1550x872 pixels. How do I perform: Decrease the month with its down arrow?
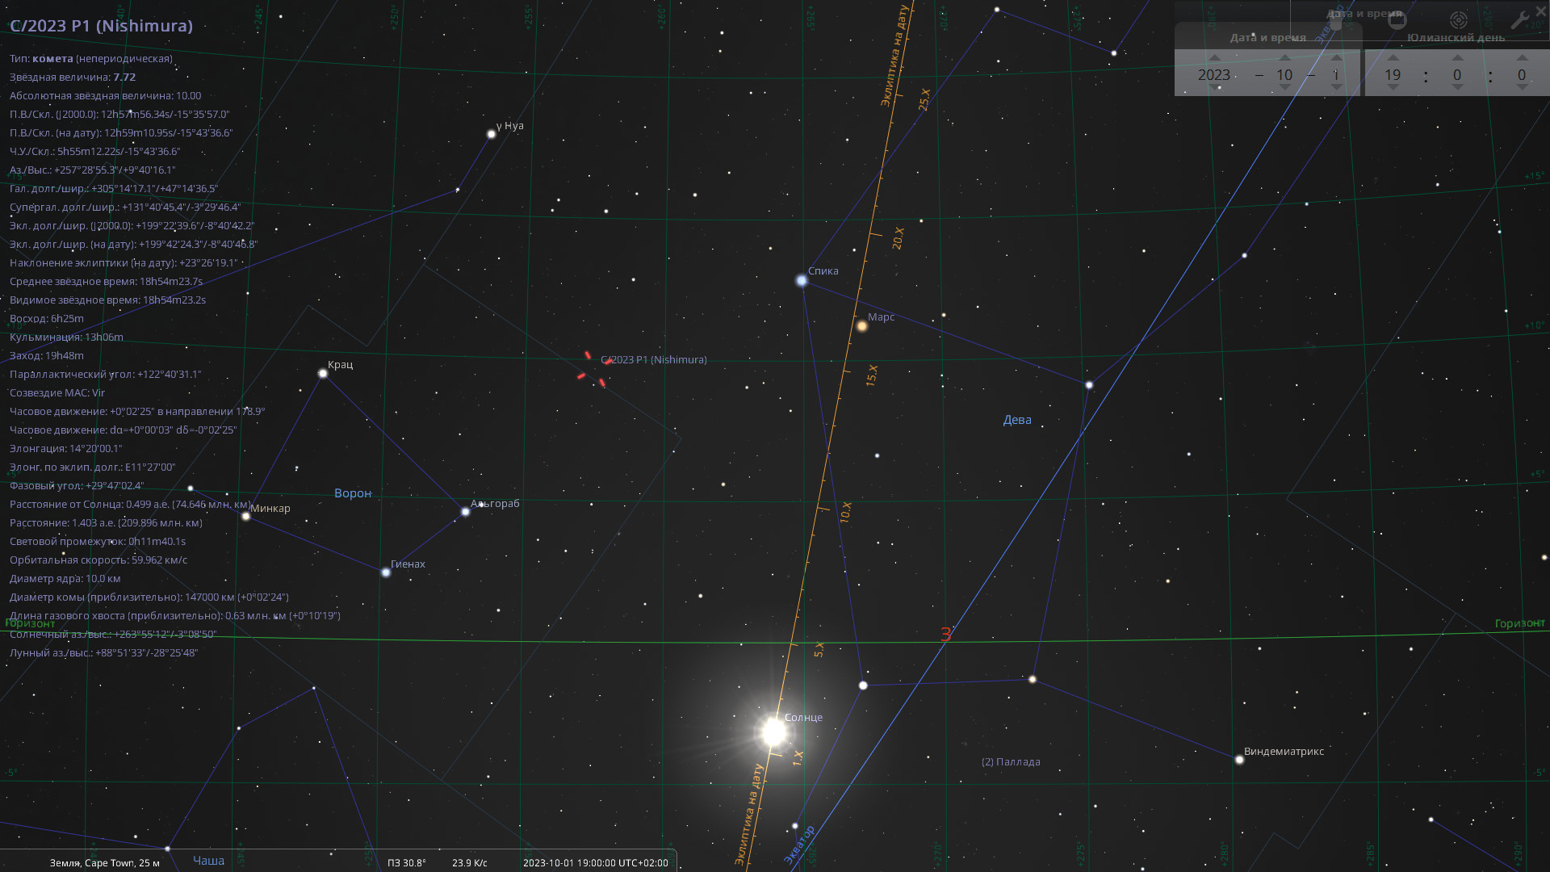click(x=1284, y=88)
